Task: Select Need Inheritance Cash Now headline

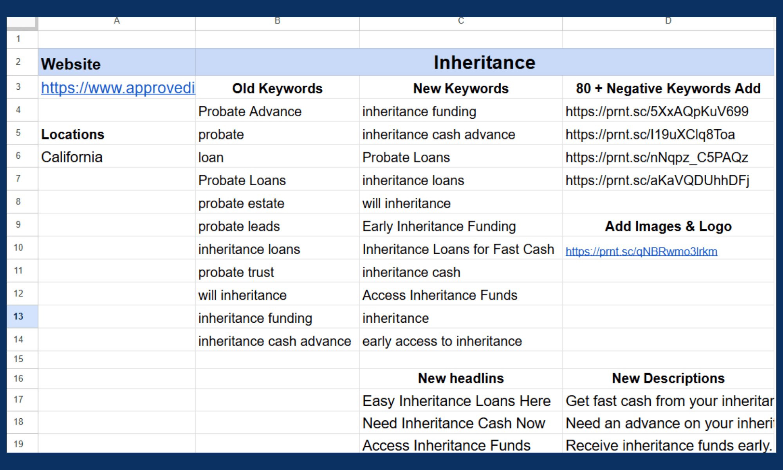Action: coord(461,423)
